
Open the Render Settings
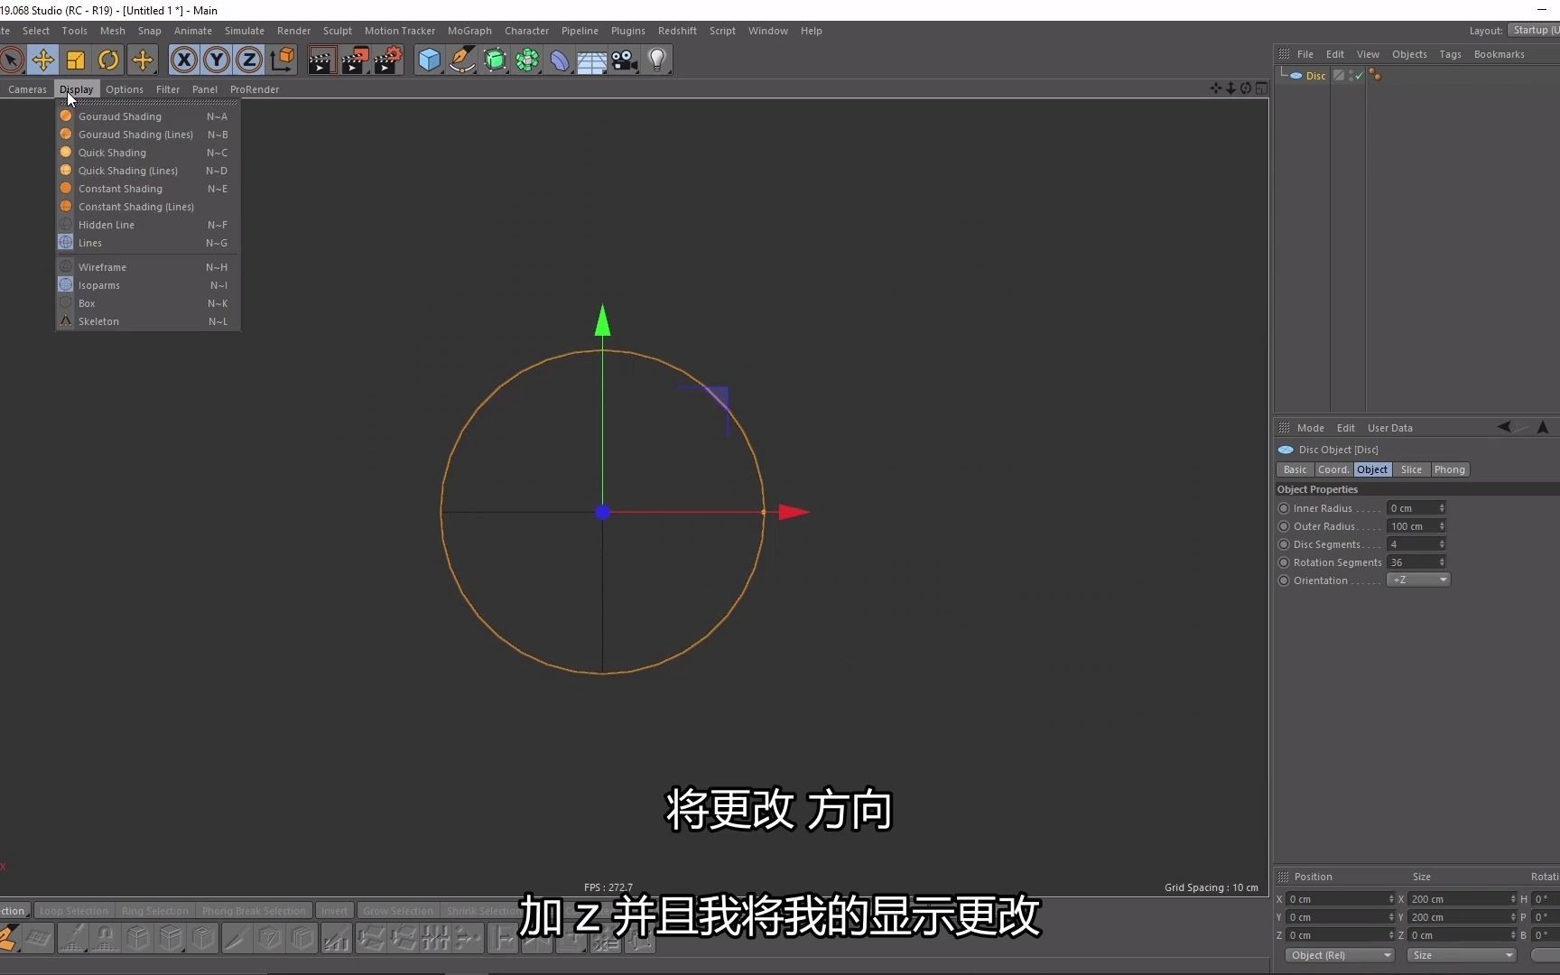point(388,60)
